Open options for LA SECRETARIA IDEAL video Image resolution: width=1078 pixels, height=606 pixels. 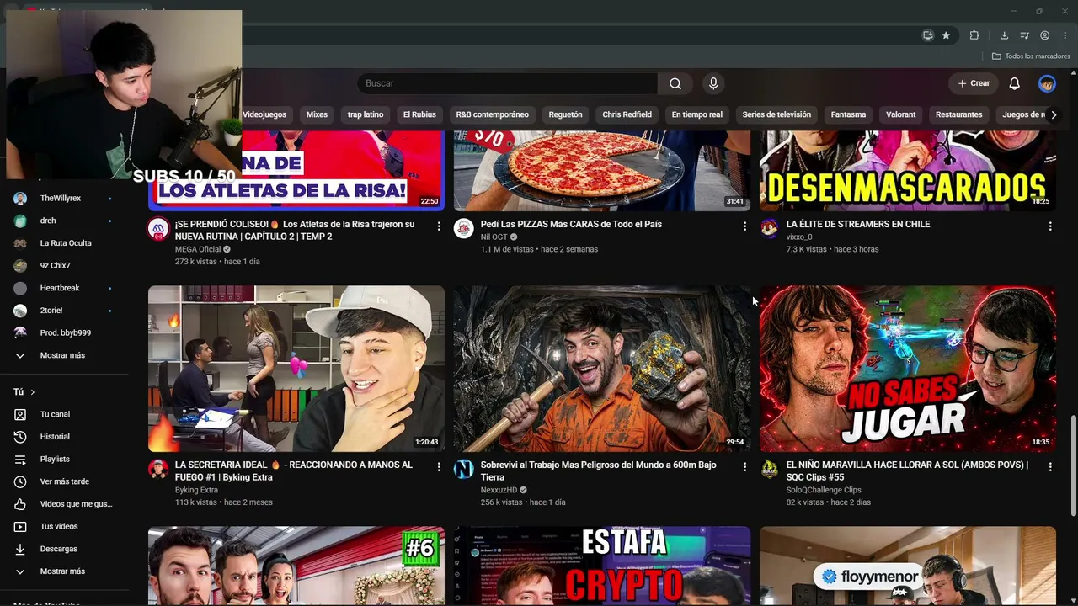(439, 467)
